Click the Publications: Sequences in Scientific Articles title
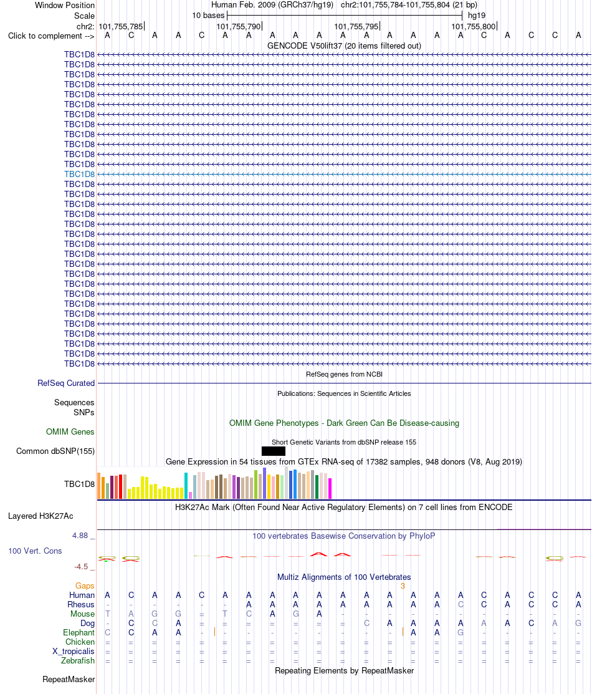Screen dimensions: 592x694 click(344, 393)
